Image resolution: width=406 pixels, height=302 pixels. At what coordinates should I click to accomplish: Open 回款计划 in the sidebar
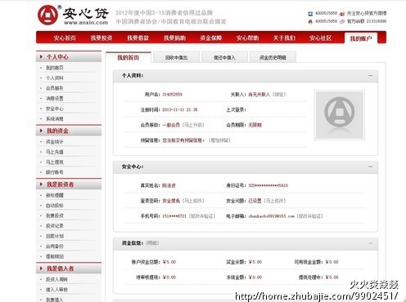[55, 236]
